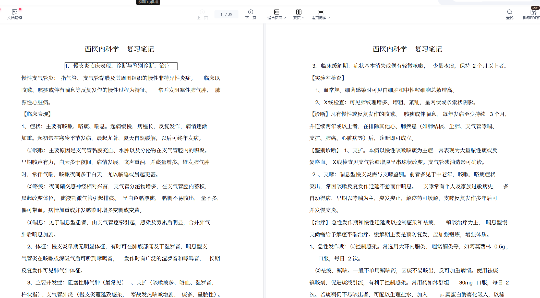This screenshot has height=298, width=540.
Task: Click the left page title 西医内科学 复习笔记
Action: pos(119,49)
